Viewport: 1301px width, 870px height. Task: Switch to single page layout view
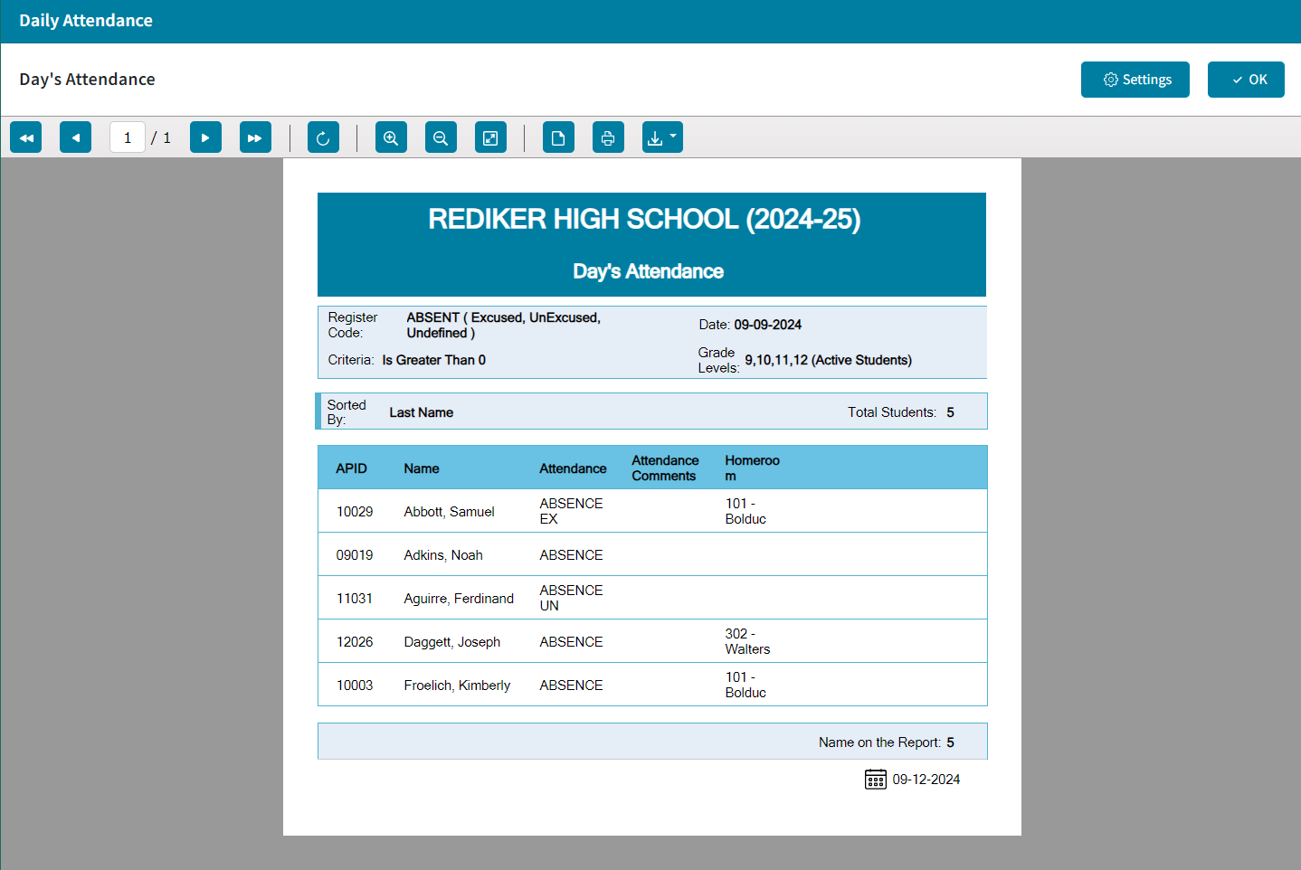[558, 137]
